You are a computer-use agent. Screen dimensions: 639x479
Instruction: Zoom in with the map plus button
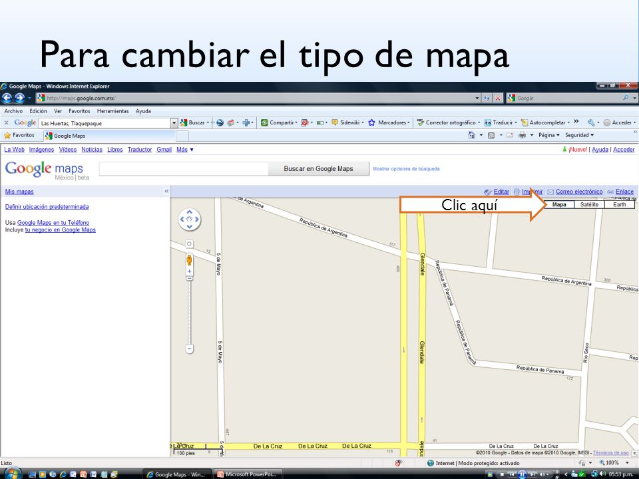point(189,271)
